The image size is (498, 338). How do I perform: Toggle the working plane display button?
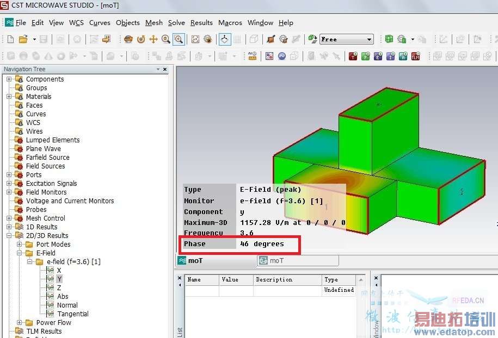click(x=224, y=39)
